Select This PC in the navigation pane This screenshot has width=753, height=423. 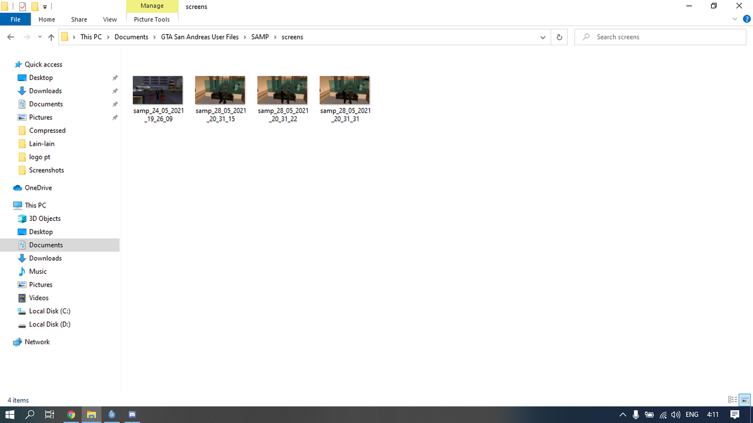35,206
